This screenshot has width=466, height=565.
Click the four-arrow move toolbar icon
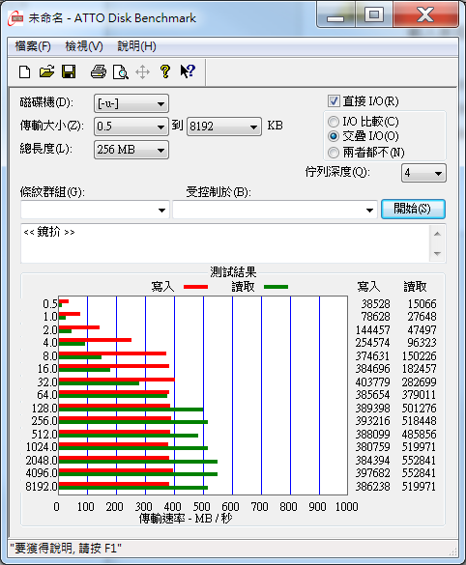(x=143, y=72)
